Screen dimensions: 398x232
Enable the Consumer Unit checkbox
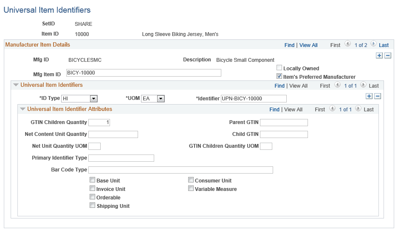[x=191, y=180]
